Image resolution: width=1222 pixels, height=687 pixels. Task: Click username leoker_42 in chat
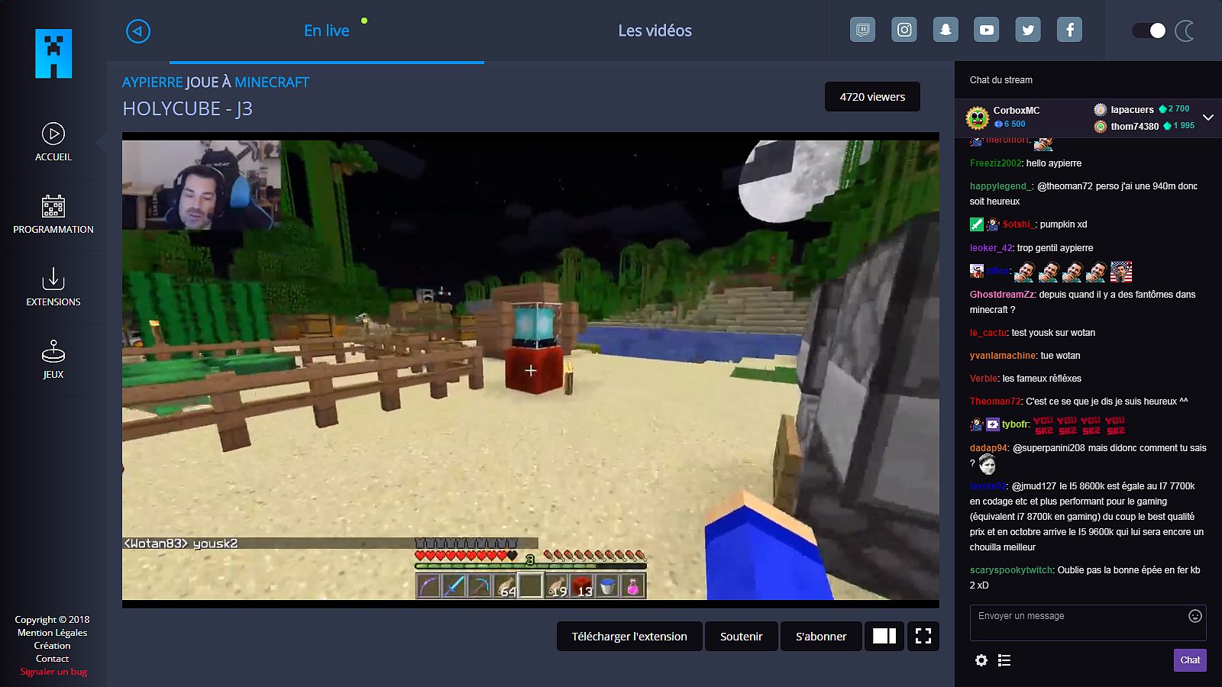[x=991, y=248]
